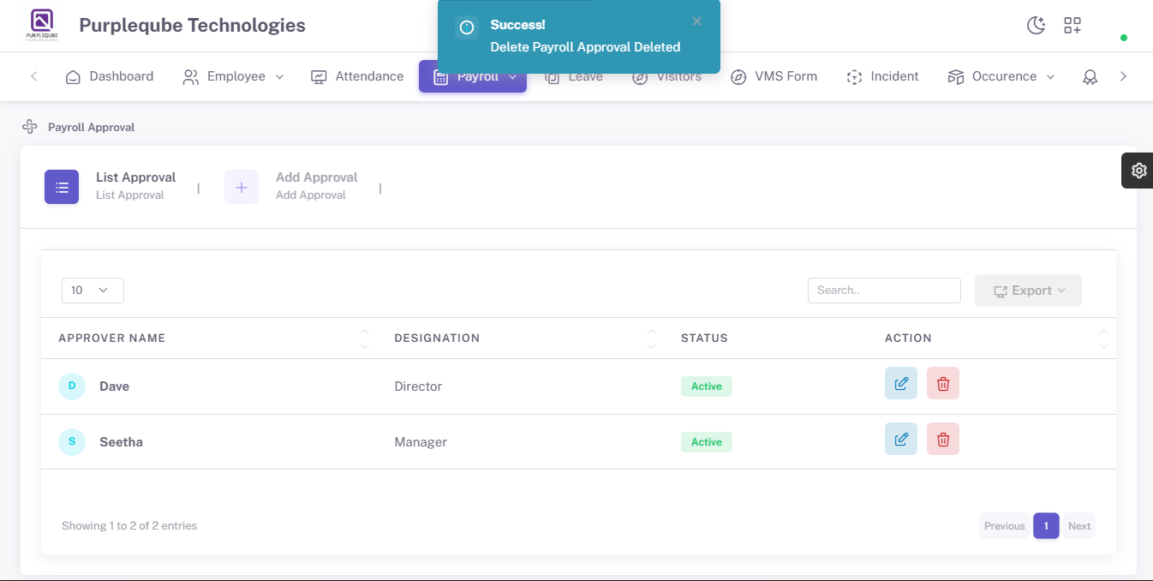Click the green online status dot
This screenshot has width=1153, height=581.
[x=1124, y=38]
